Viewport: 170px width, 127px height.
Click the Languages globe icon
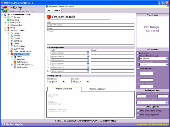point(8,20)
